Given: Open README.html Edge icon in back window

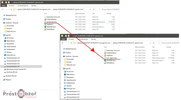Looking at the screenshot, I should point(45,27).
